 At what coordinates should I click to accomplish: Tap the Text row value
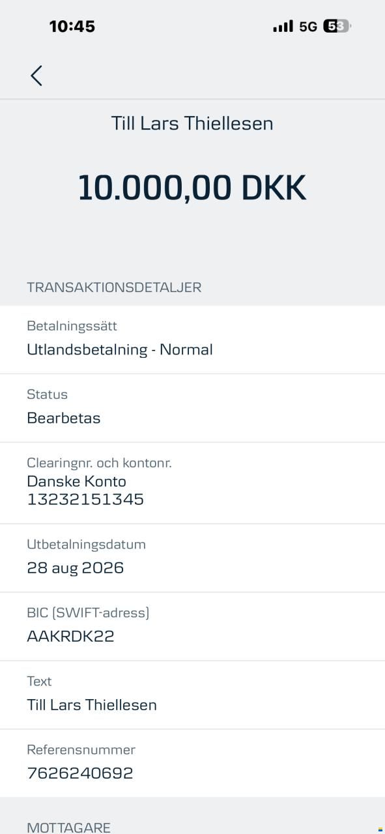(x=92, y=705)
